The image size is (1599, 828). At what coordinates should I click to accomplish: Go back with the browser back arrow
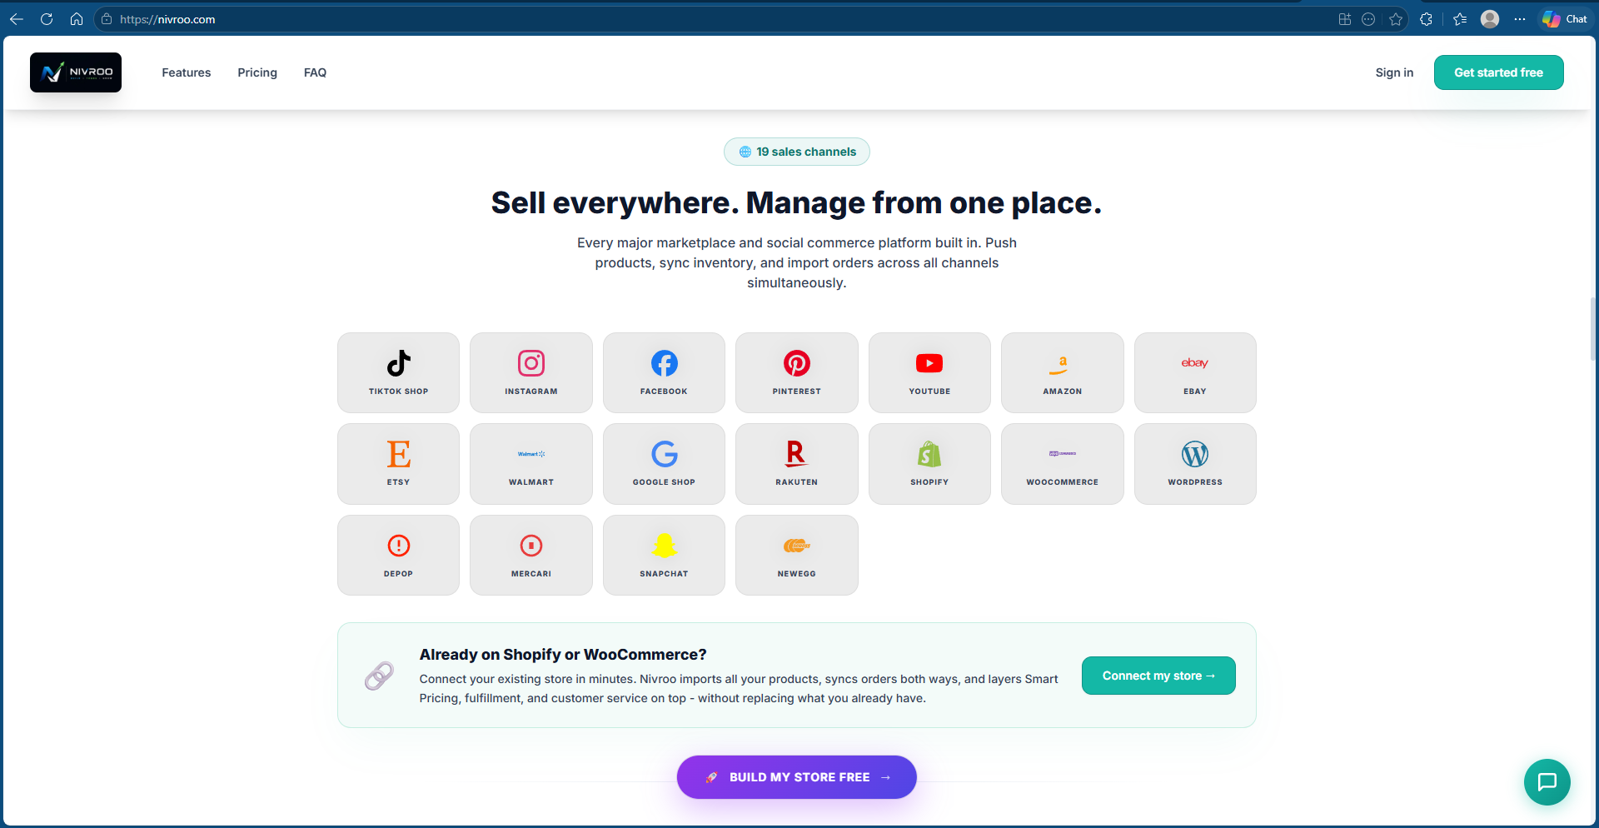click(x=17, y=19)
